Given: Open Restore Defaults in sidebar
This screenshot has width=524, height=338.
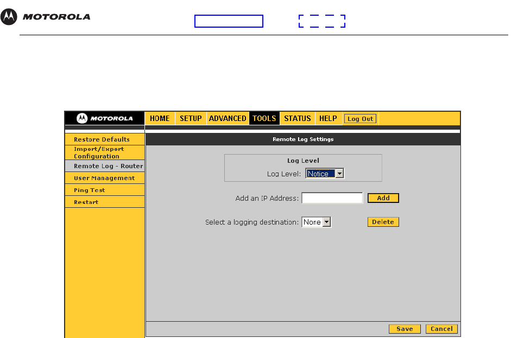Looking at the screenshot, I should tap(105, 139).
